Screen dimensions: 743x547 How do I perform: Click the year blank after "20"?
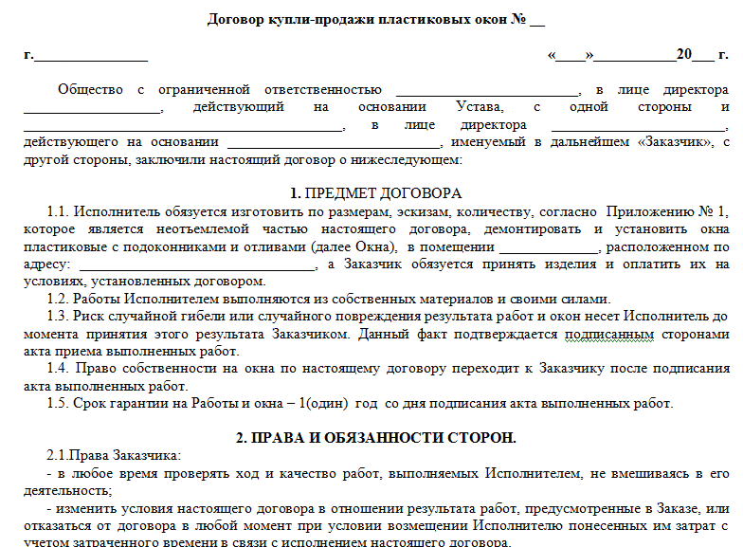tap(702, 55)
